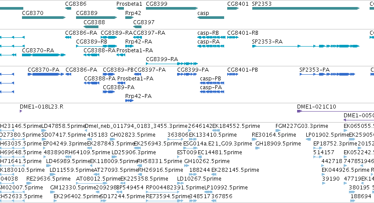The width and height of the screenshot is (374, 203).
Task: Click the long SP2353 gene bar
Action: 306,8
